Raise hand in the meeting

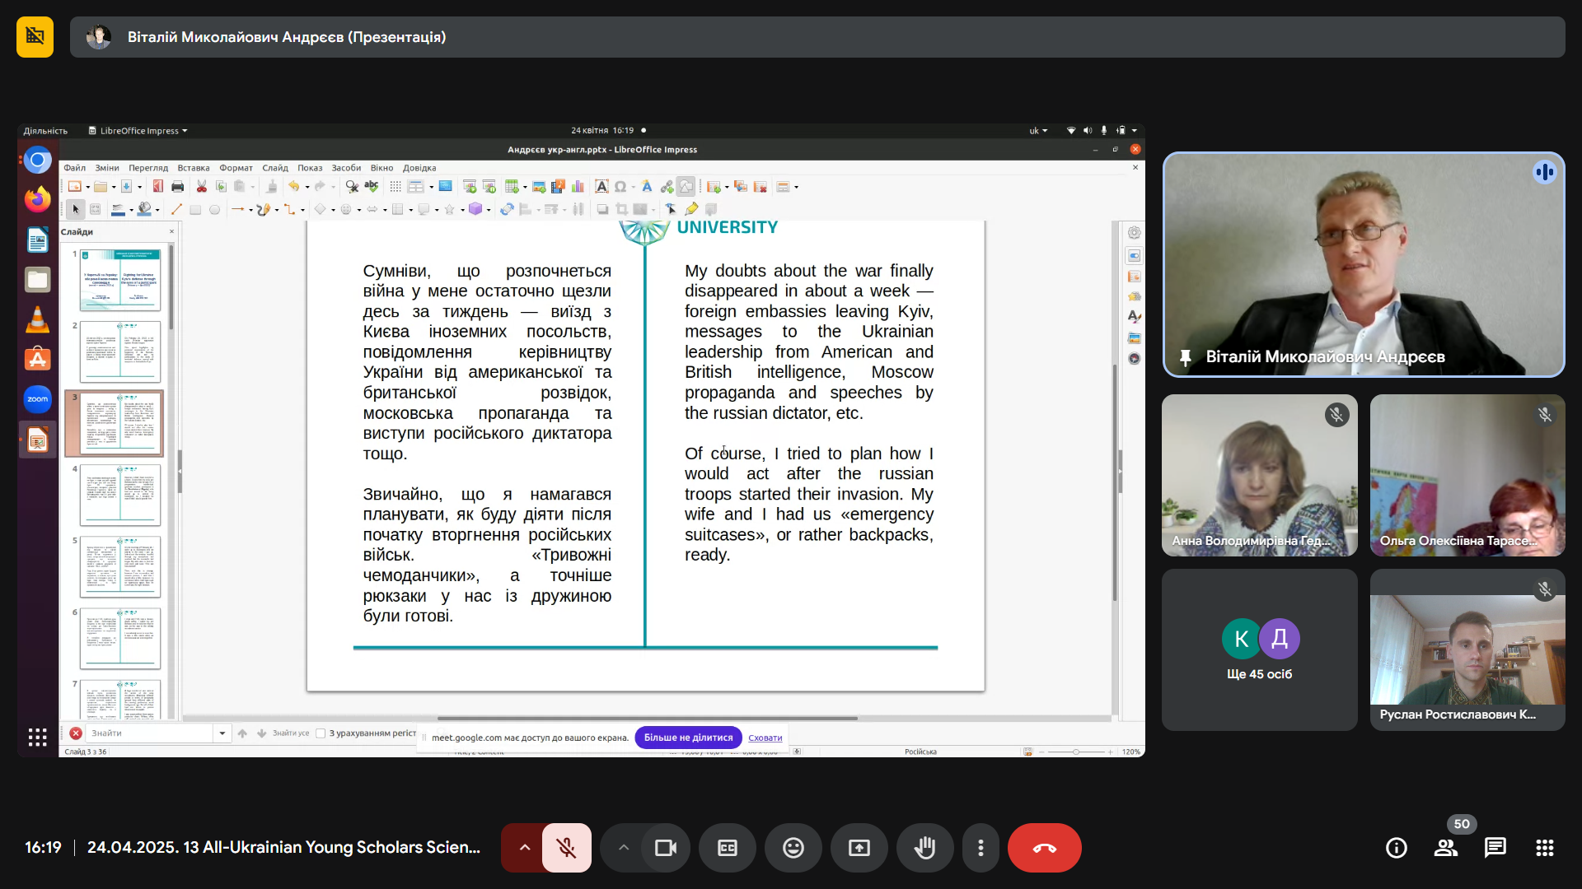[924, 848]
